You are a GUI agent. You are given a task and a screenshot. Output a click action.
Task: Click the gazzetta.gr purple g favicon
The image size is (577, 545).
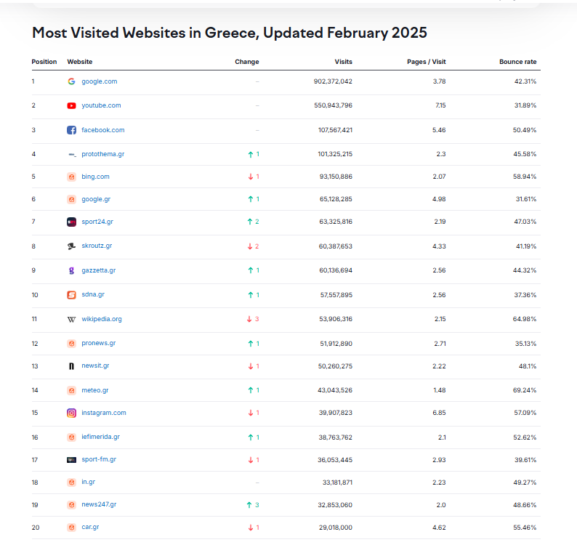(x=71, y=270)
